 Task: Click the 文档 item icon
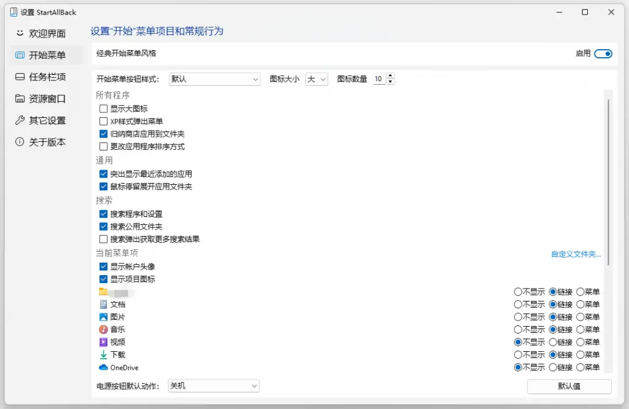103,304
